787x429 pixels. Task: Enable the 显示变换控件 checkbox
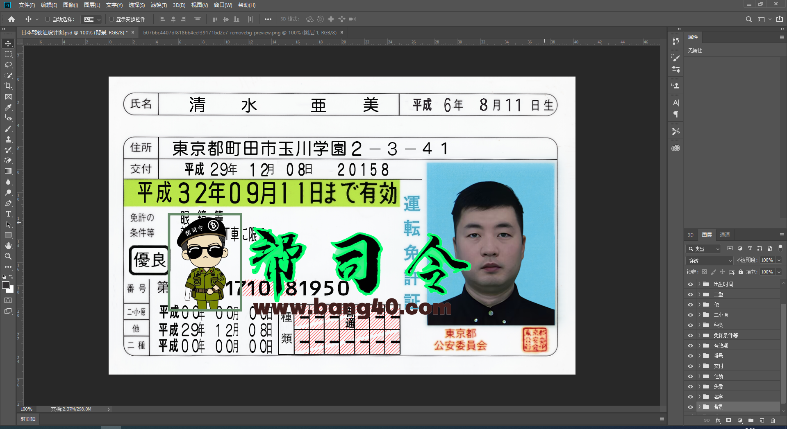coord(111,19)
